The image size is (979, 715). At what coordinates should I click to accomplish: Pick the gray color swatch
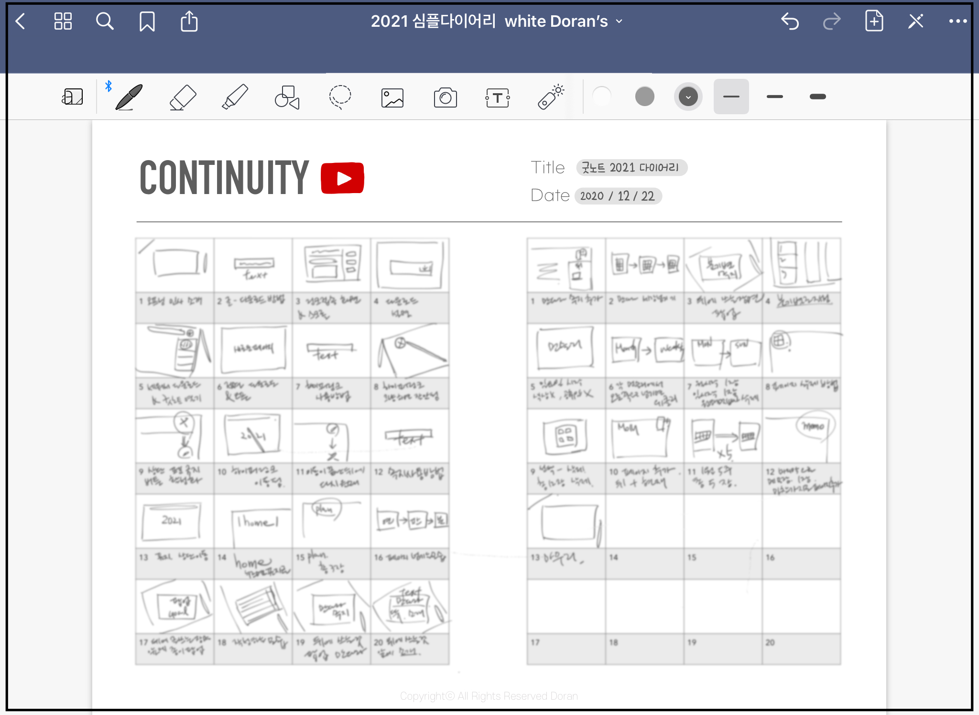point(644,97)
